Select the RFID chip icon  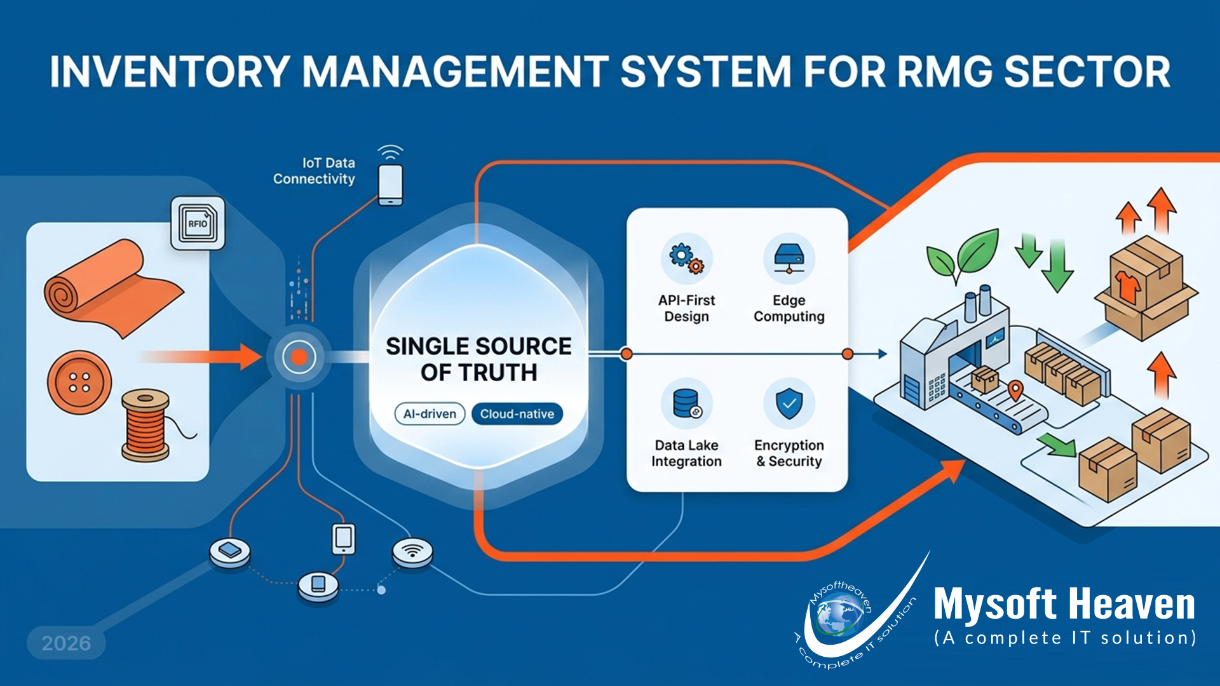197,224
